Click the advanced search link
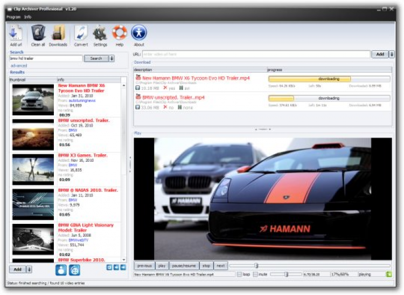The width and height of the screenshot is (404, 295). [x=18, y=65]
